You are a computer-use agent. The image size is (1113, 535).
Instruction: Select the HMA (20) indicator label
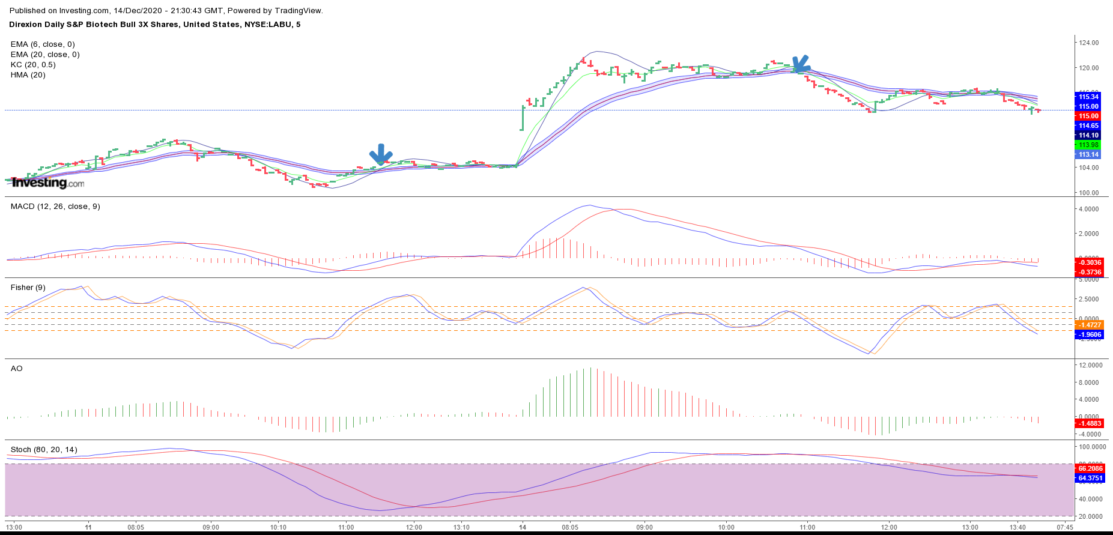point(28,75)
